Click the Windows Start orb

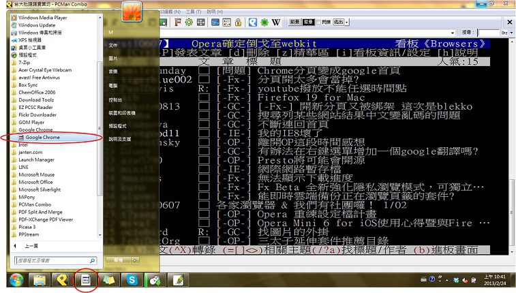16,280
